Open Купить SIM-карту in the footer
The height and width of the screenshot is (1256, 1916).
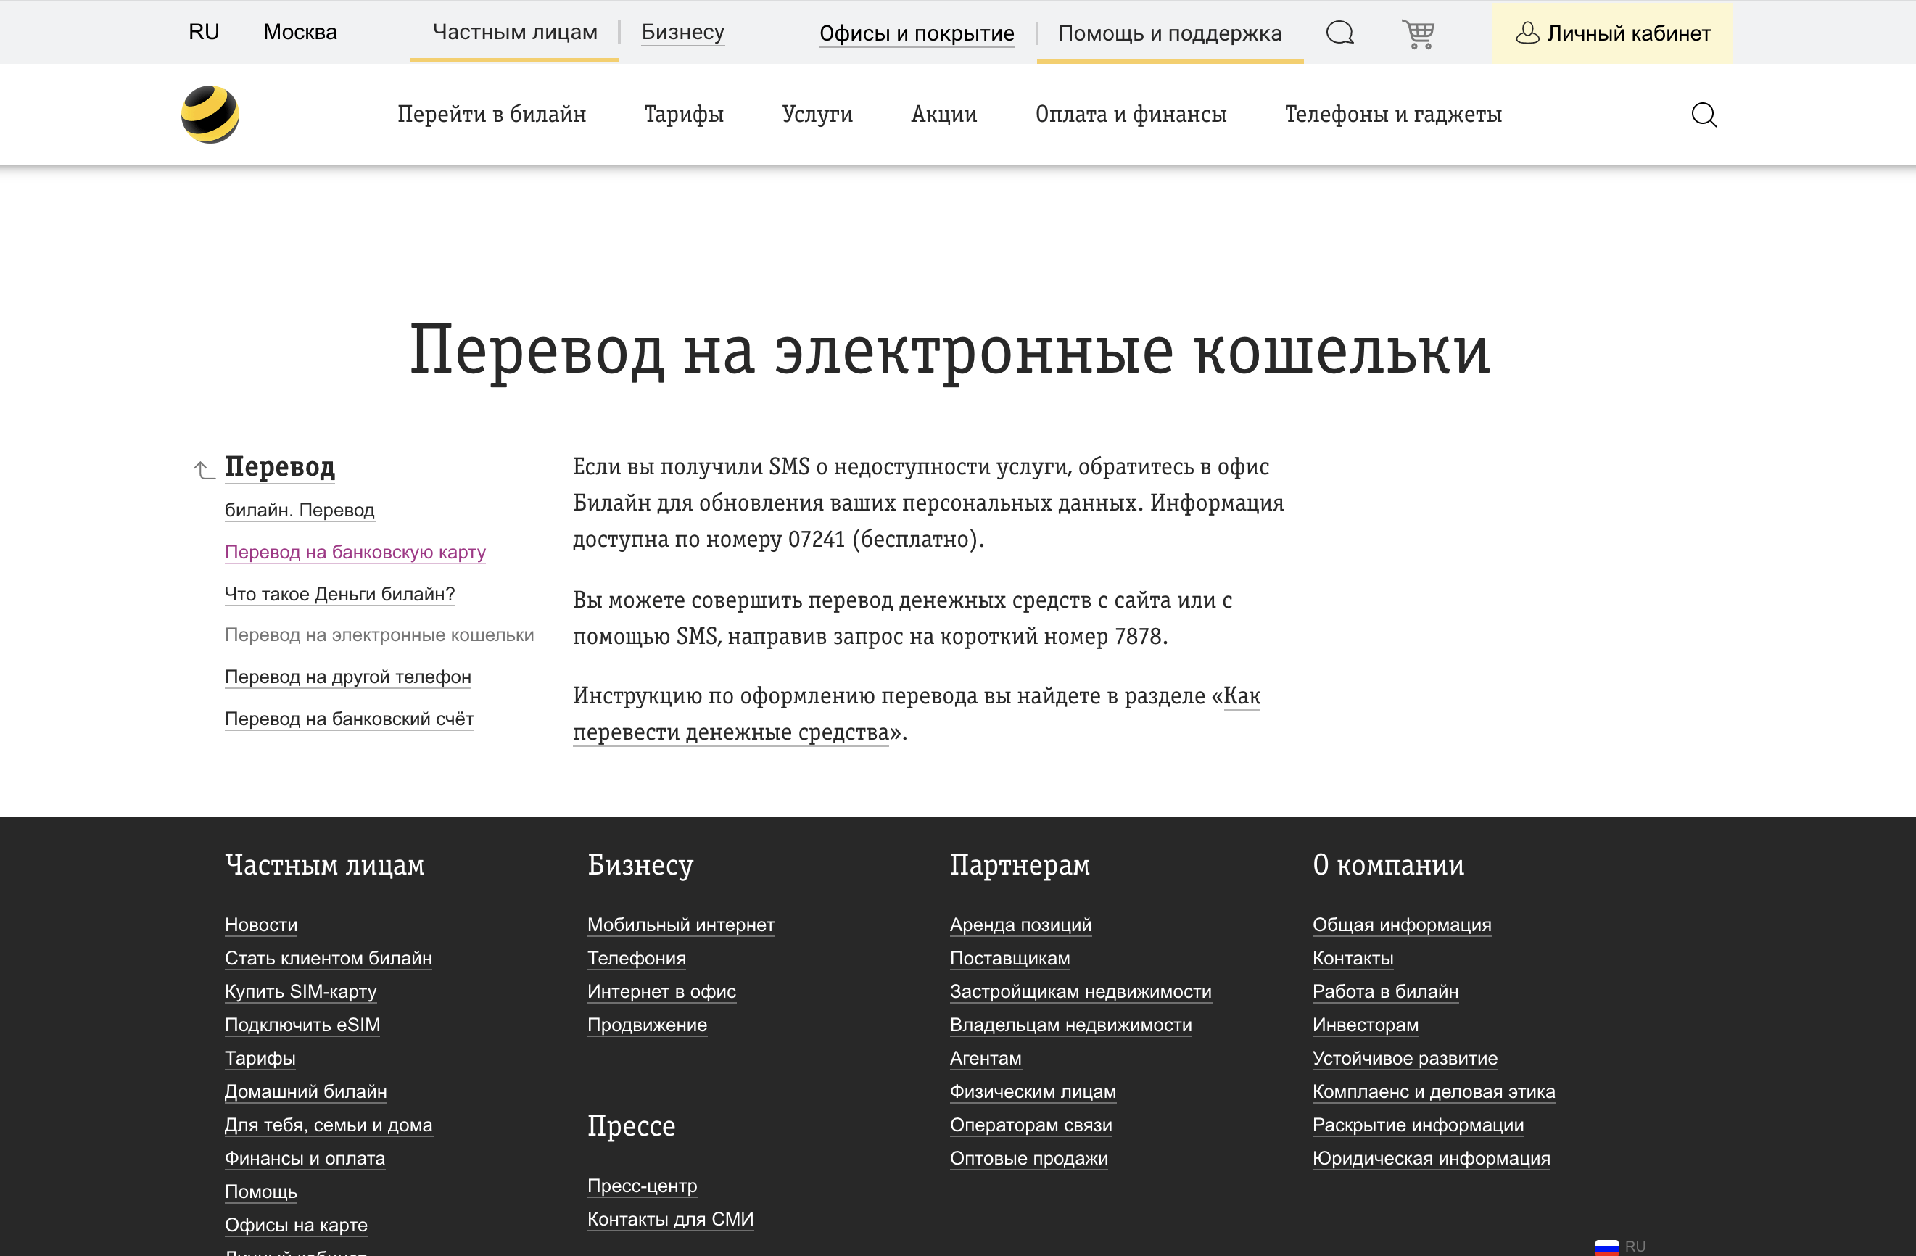300,991
